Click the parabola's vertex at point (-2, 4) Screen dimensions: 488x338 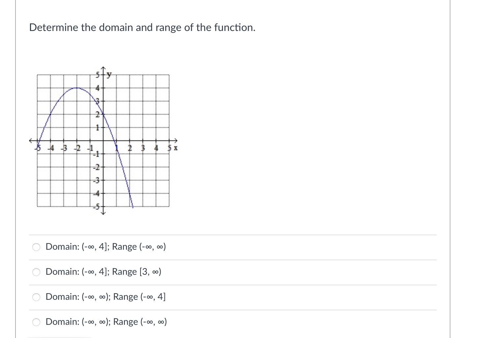[x=77, y=88]
